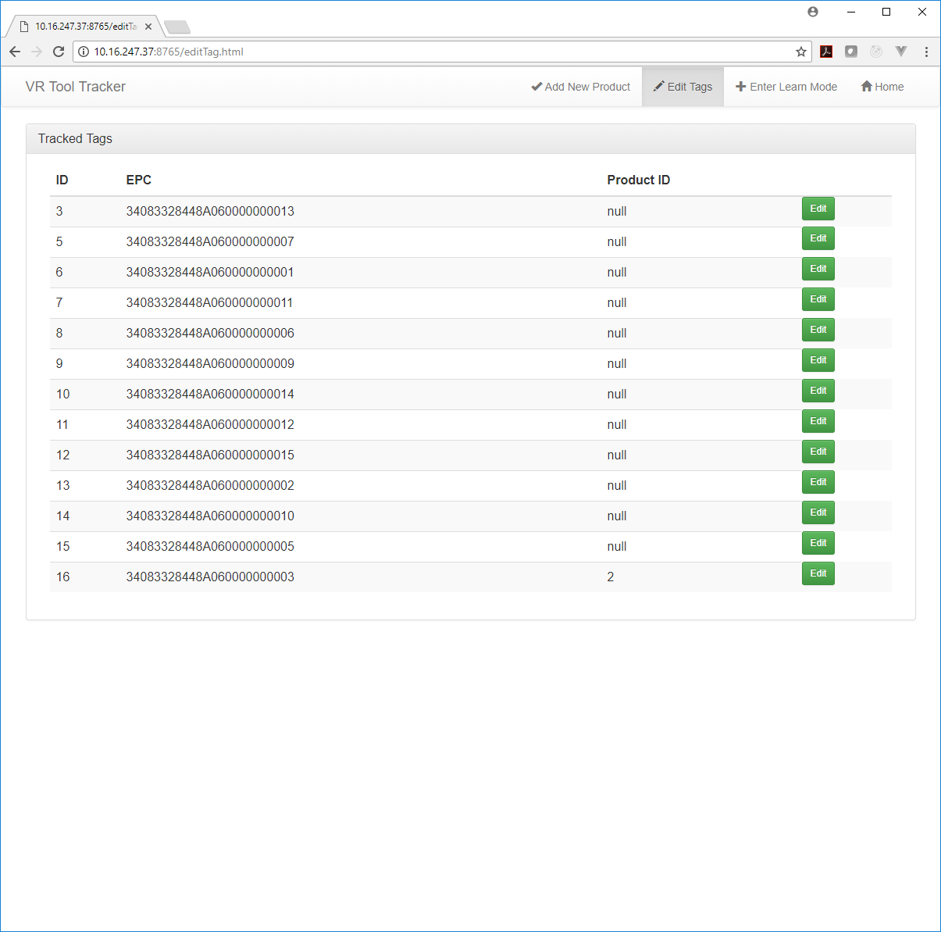Click the address bar URL field
Image resolution: width=941 pixels, height=932 pixels.
[437, 52]
